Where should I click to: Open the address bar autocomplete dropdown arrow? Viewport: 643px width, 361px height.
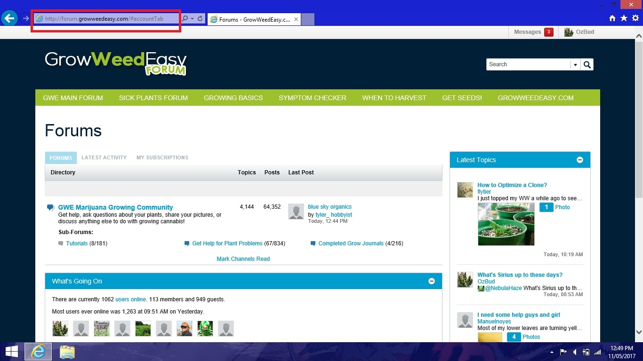point(193,19)
